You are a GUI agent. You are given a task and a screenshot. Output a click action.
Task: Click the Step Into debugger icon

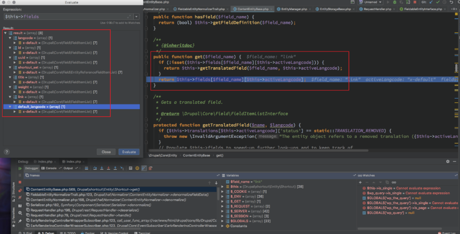click(x=101, y=168)
